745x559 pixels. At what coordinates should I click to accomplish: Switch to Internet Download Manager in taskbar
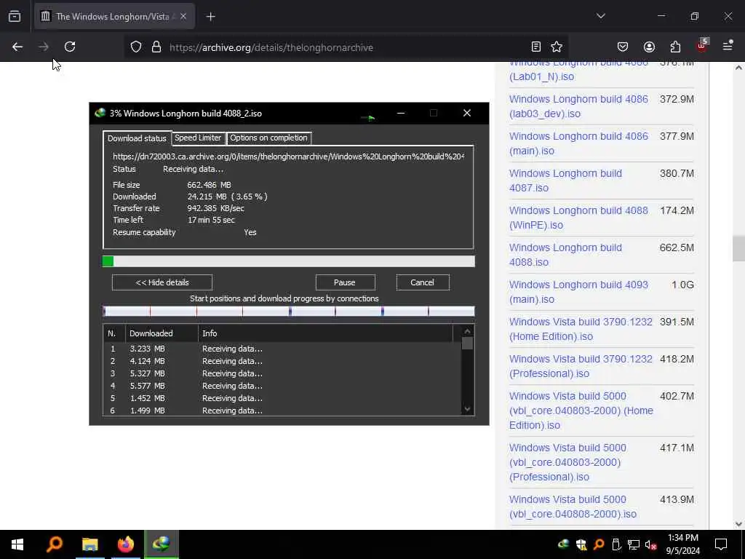[x=162, y=544]
